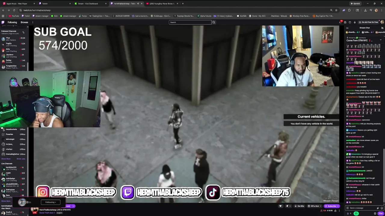Open Twitch notifications bell with badge
Screen dimensions: 385x216
[x=340, y=22]
